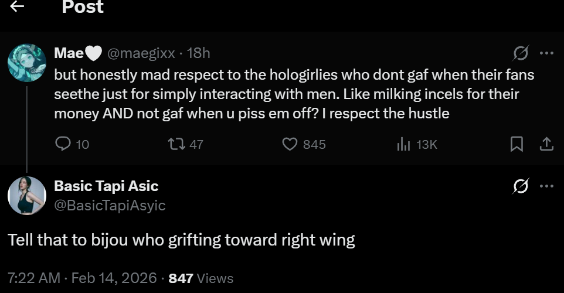Expand three-dot menu on Basic Tapi Asic reply
The height and width of the screenshot is (293, 564).
tap(547, 186)
